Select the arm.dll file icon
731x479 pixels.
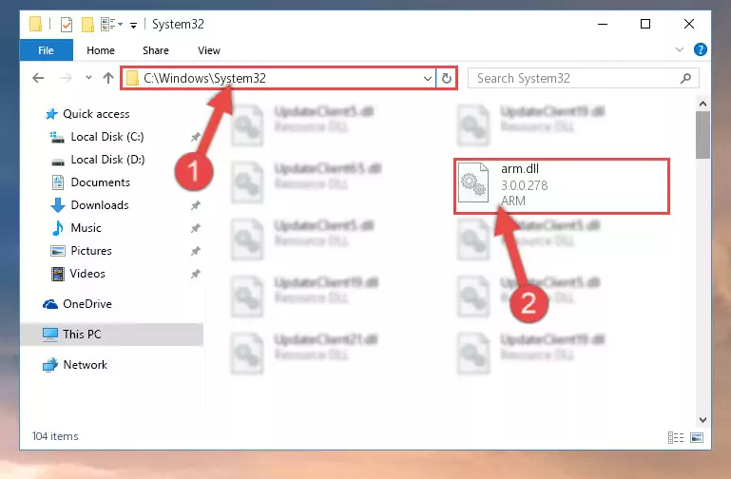click(473, 182)
